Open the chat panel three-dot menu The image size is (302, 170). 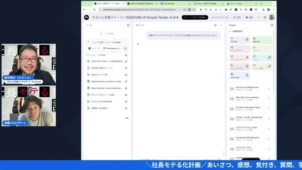pos(221,25)
